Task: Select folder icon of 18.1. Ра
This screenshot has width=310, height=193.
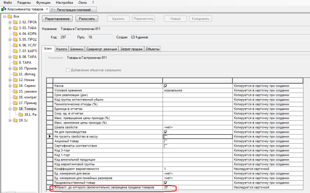Action: click(21, 115)
